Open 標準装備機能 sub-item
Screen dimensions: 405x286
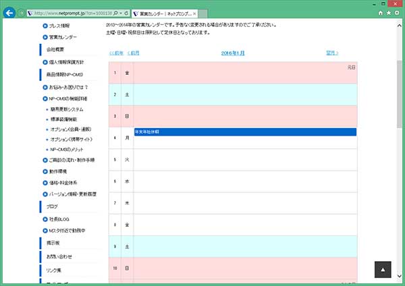(63, 119)
